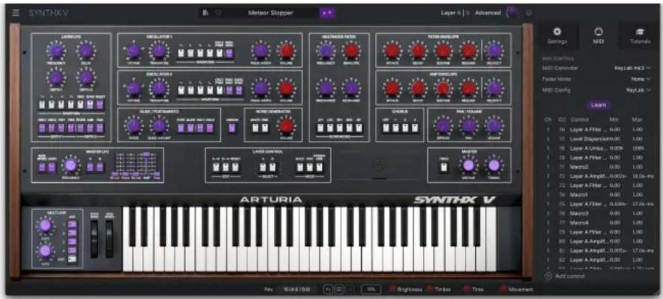Image resolution: width=663 pixels, height=299 pixels.
Task: Click the Master LFO modulation matrix grid
Action: (x=136, y=166)
